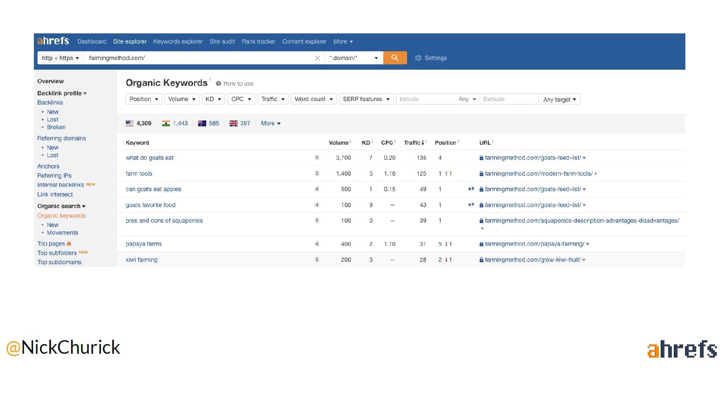Viewport: 727px width, 406px height.
Task: Select the Australia flag country filter
Action: pyautogui.click(x=202, y=123)
